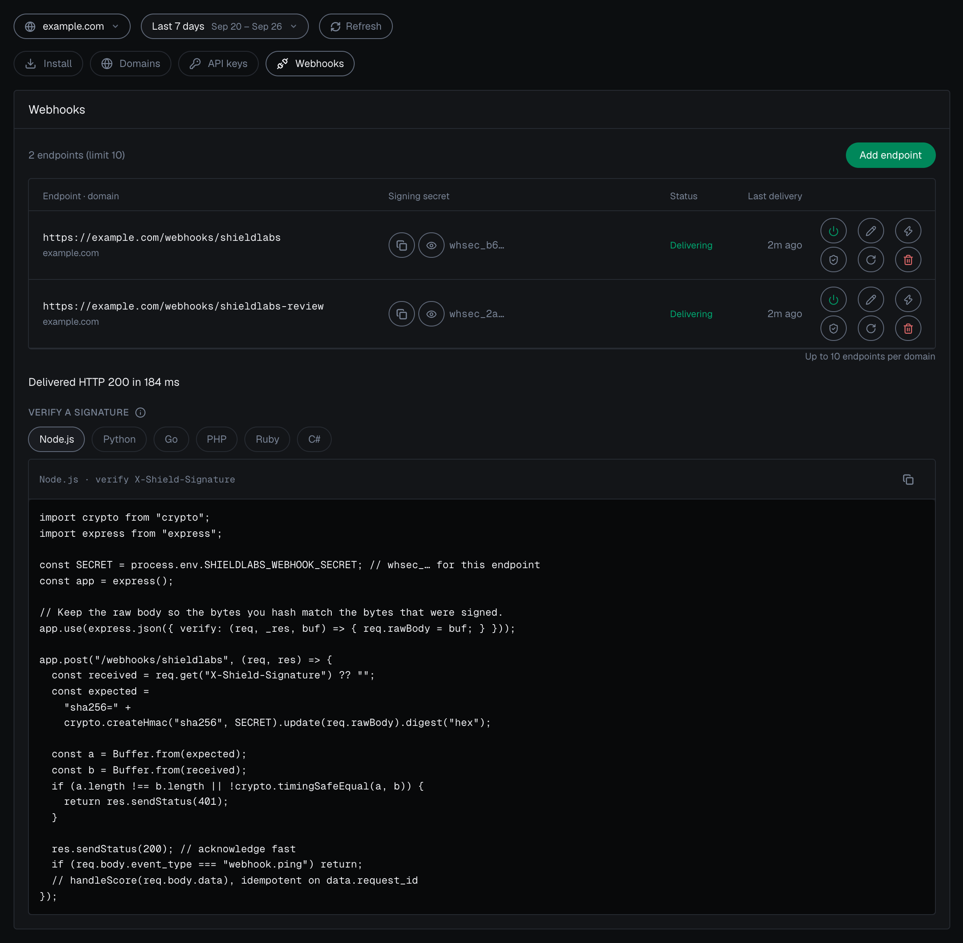Click the Signing secret column header
This screenshot has width=963, height=943.
click(x=419, y=196)
